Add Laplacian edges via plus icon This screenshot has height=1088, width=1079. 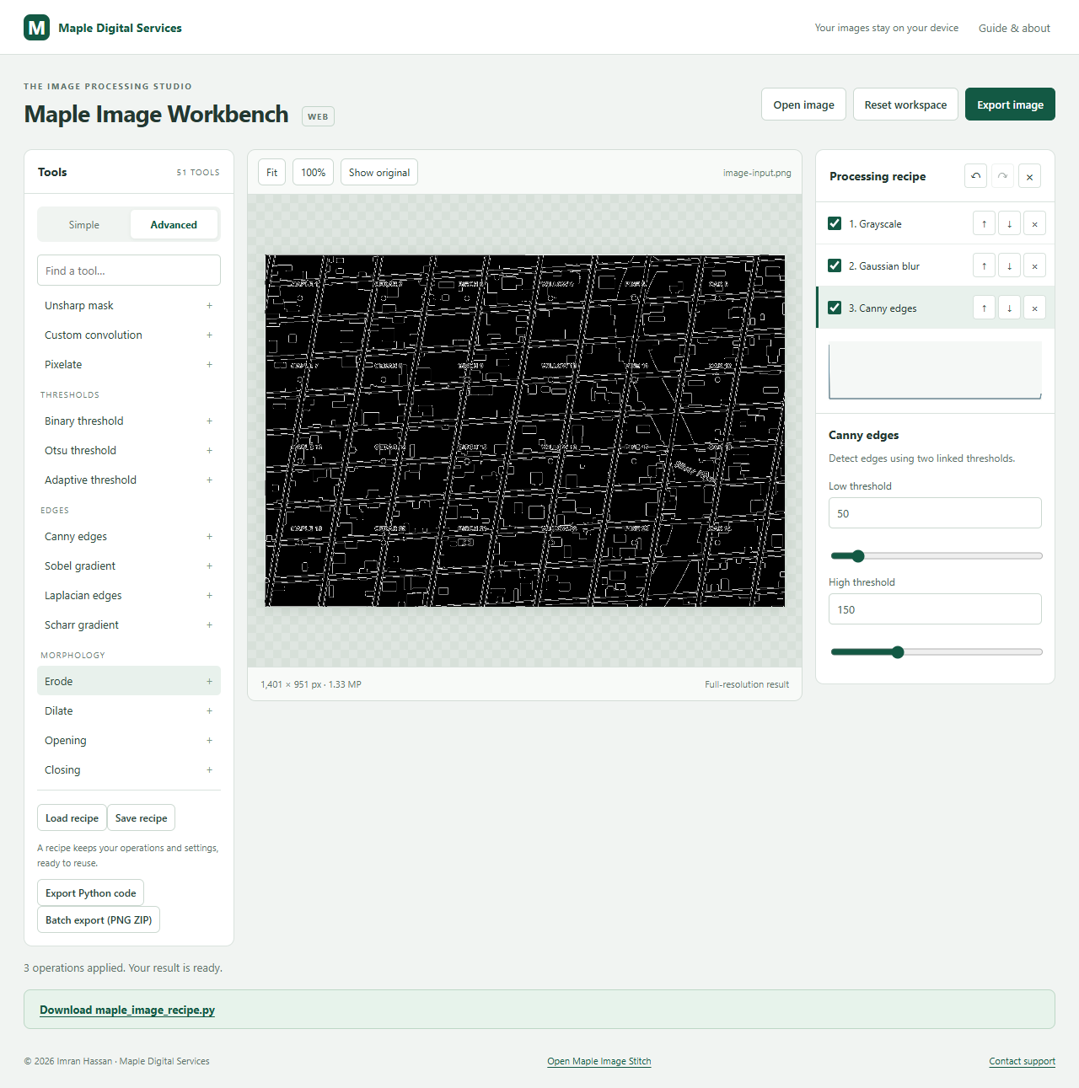209,595
